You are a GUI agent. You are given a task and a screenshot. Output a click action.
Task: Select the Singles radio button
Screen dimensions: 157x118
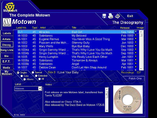click(x=18, y=73)
